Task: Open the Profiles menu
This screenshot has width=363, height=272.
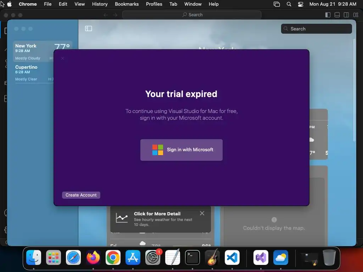Action: tap(154, 4)
